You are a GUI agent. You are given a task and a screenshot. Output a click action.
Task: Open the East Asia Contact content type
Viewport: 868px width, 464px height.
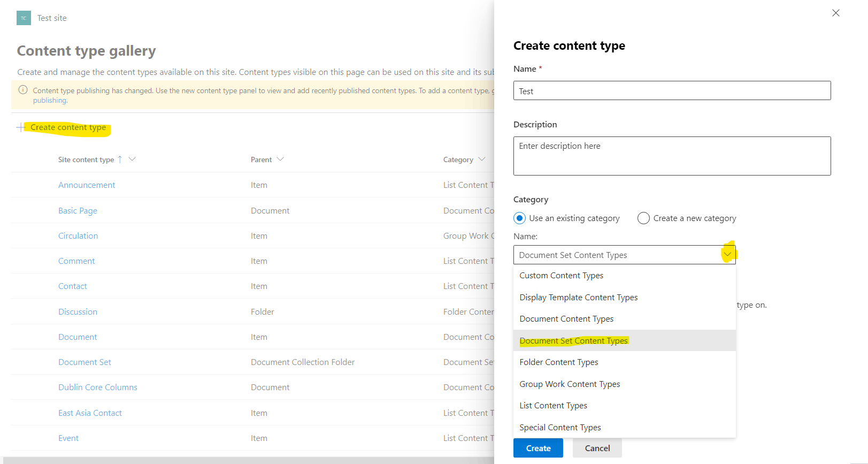(x=90, y=413)
